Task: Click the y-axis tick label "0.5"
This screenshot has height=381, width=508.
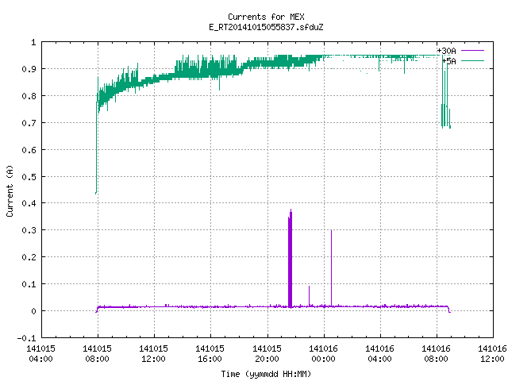Action: coord(29,176)
